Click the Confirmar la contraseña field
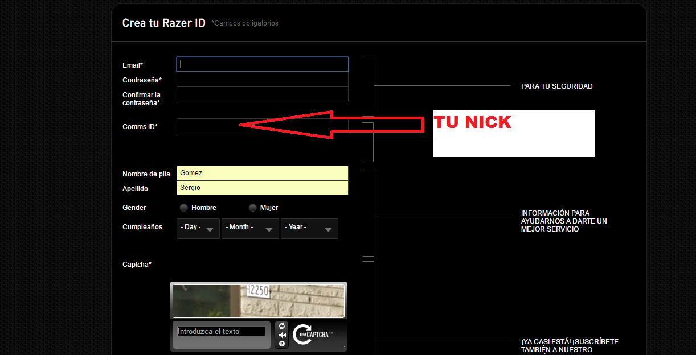This screenshot has height=355, width=696. click(263, 94)
